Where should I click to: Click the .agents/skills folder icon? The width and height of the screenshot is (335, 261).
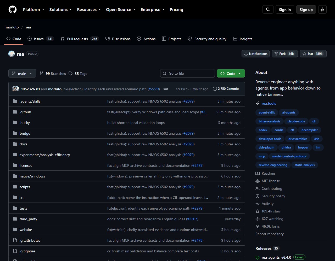click(15, 101)
